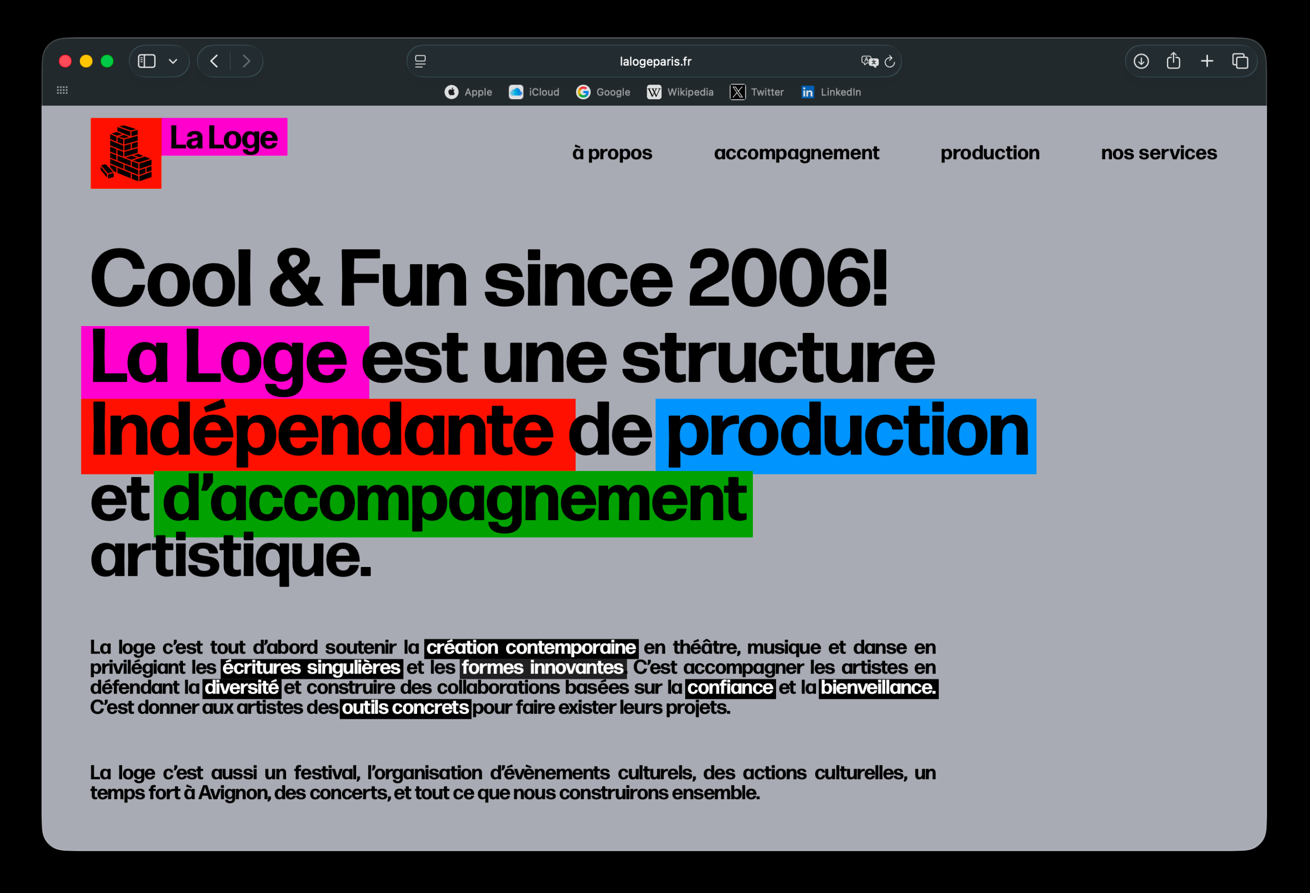Viewport: 1310px width, 893px height.
Task: Open the Wikipedia bookmark
Action: (680, 92)
